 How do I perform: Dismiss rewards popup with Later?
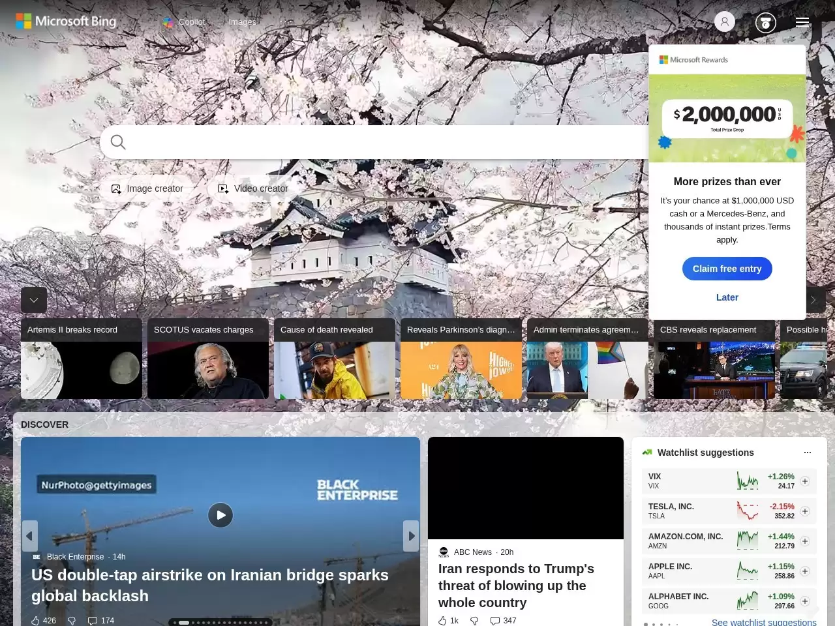tap(727, 297)
